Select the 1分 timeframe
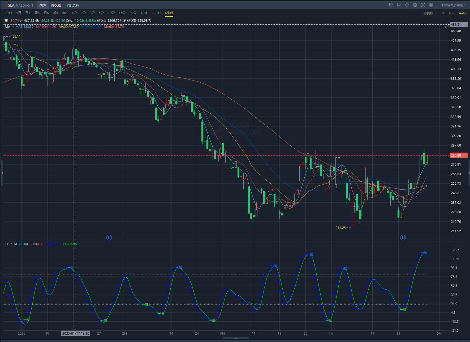The image size is (470, 342). pos(74,13)
